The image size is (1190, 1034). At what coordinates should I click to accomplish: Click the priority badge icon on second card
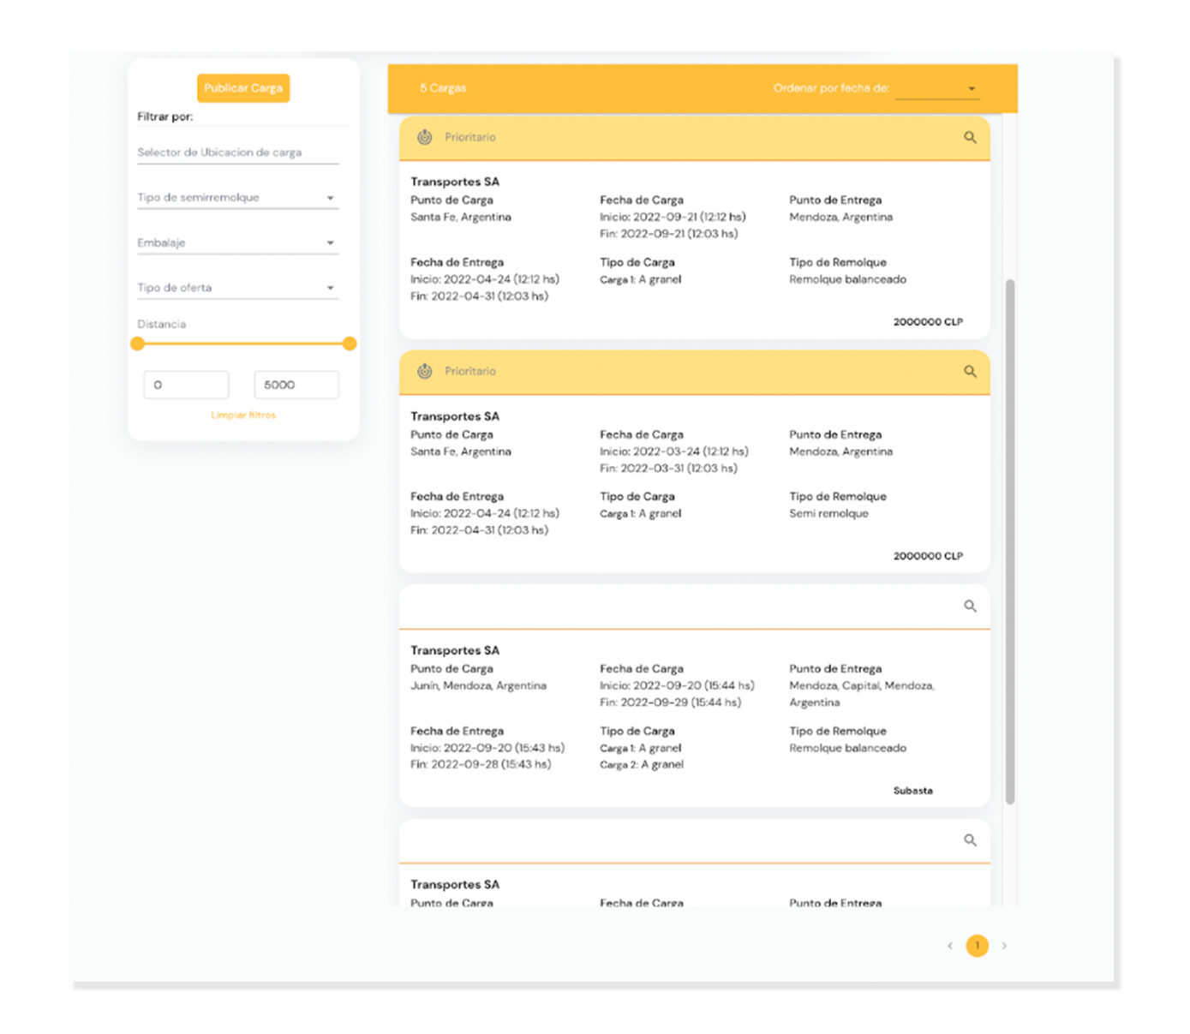coord(424,371)
